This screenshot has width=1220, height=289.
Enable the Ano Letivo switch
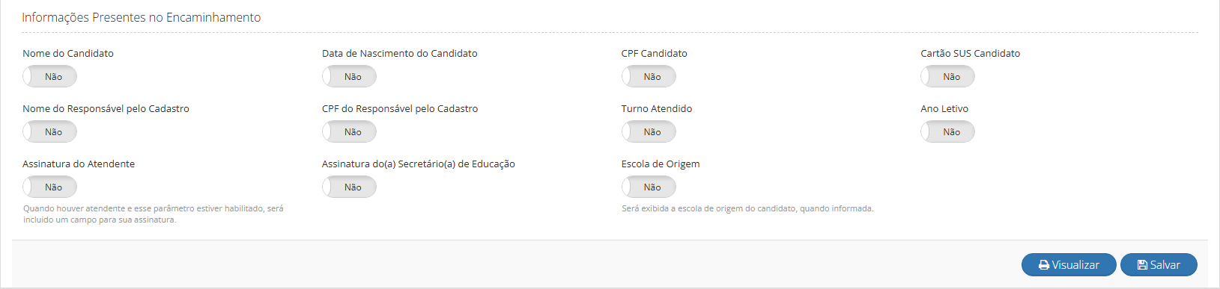coord(948,131)
